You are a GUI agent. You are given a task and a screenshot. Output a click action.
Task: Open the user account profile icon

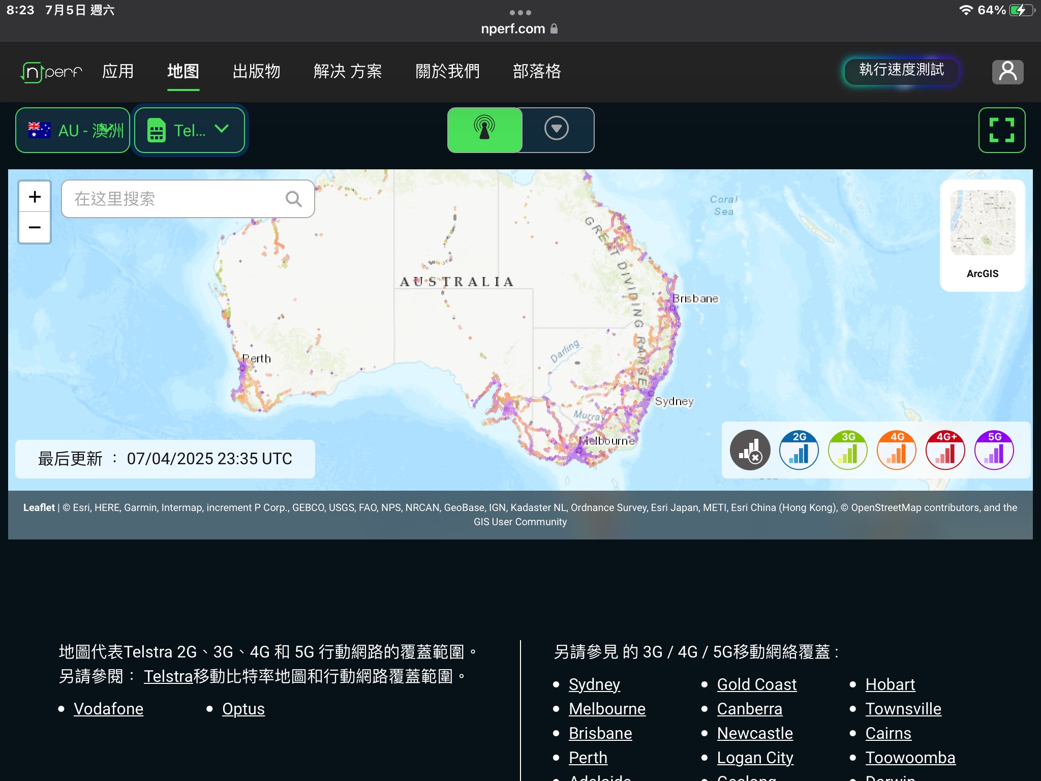(x=1007, y=72)
